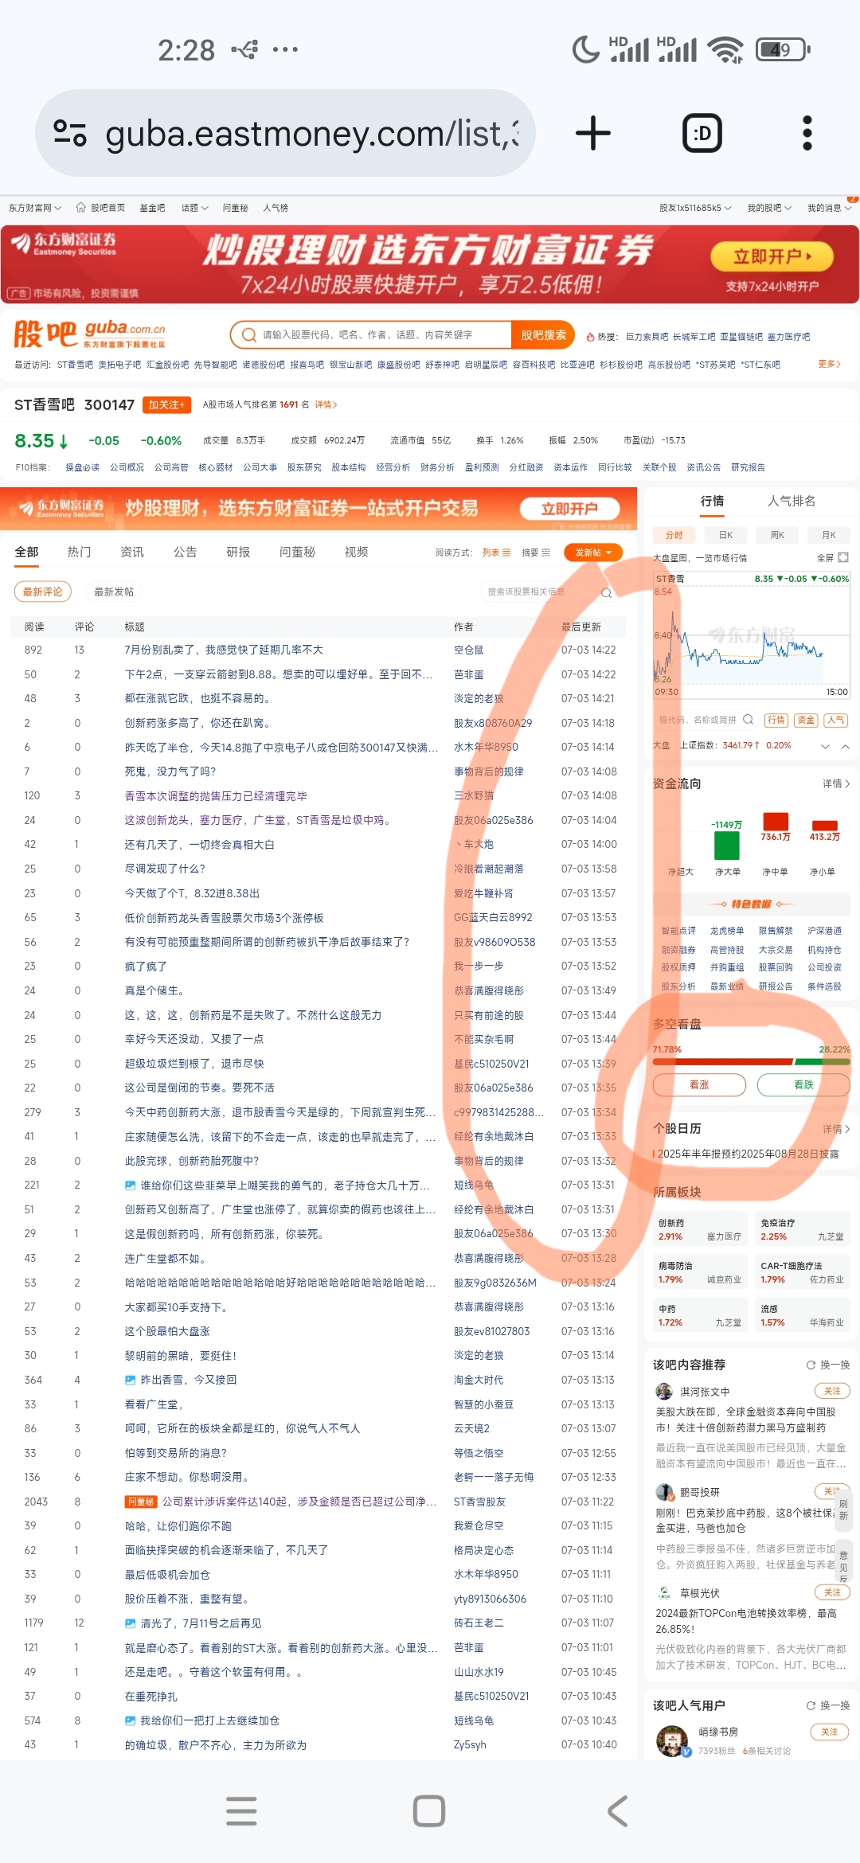Switch to 热门 posts tab
This screenshot has height=1863, width=860.
pos(79,552)
